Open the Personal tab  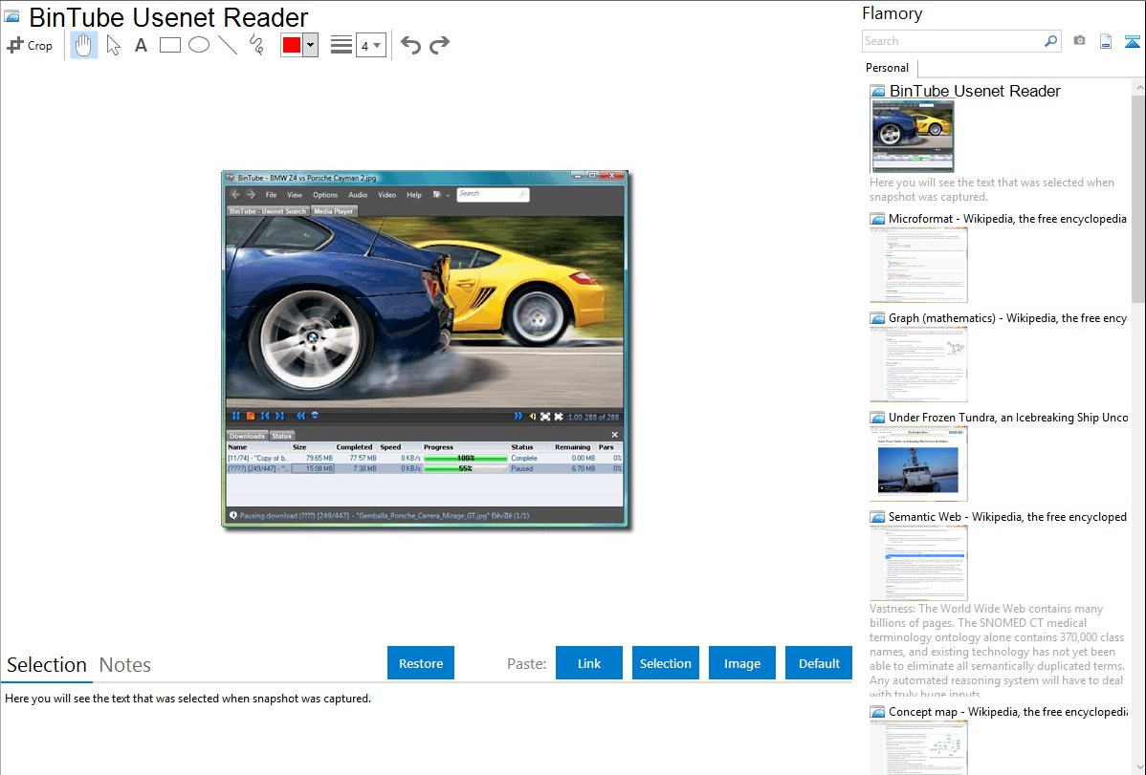pos(887,68)
